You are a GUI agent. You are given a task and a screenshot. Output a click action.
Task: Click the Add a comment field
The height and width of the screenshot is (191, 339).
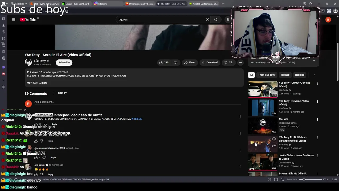pos(137,102)
